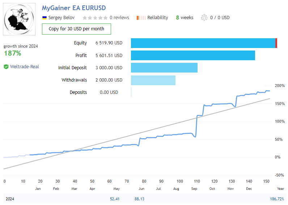Open author Sergey Belov's profile
The width and height of the screenshot is (288, 205).
62,18
